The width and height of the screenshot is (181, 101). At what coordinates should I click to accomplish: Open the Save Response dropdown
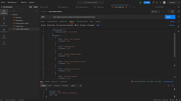[169, 81]
